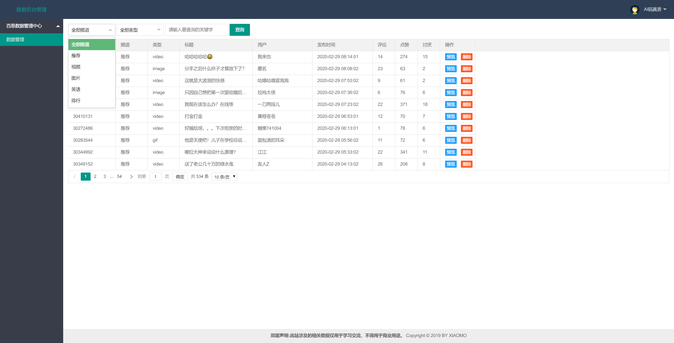This screenshot has width=674, height=343.
Task: Delete the post by 拉呜大侠
Action: pos(467,93)
